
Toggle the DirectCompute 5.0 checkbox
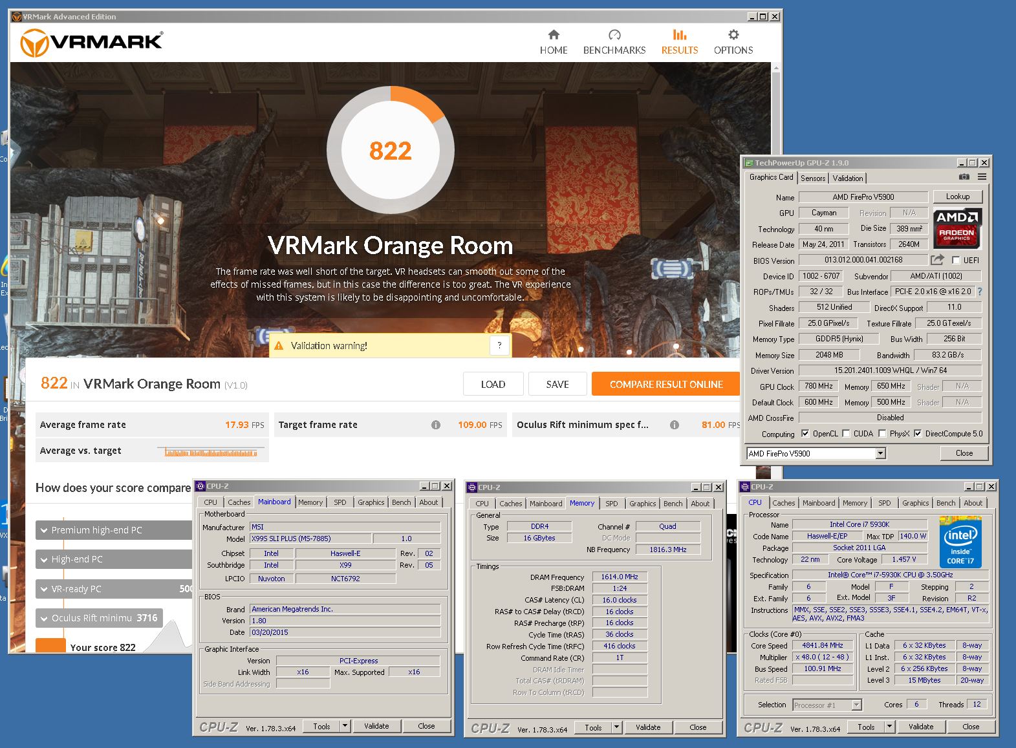point(918,434)
